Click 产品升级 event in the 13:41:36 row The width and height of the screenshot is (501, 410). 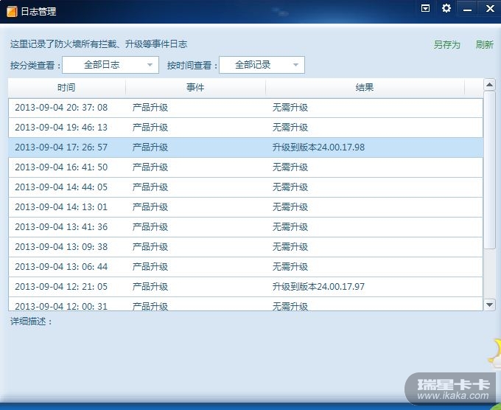pos(150,227)
